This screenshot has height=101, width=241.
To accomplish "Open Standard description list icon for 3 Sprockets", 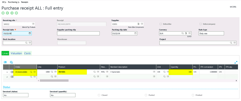I will (x=154, y=72).
